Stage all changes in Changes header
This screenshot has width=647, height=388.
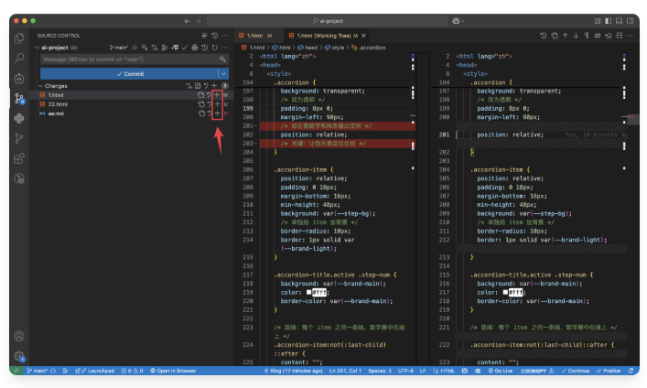click(214, 86)
